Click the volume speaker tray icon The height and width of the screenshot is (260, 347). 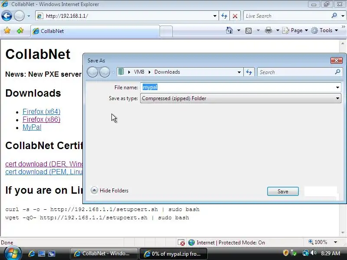313,253
